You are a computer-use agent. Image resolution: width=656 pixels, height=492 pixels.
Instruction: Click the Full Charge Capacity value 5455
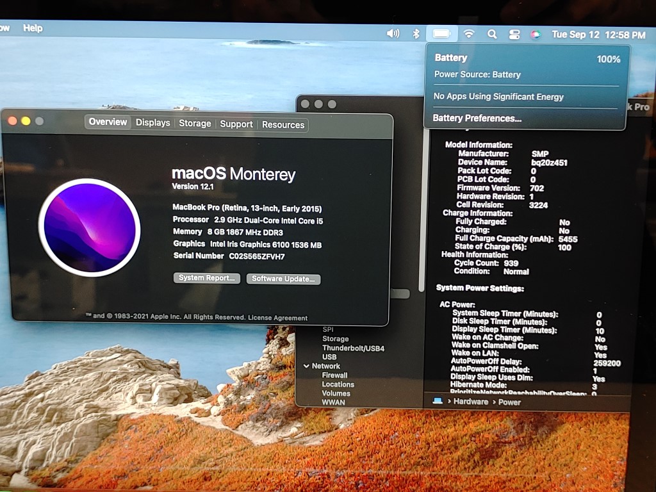tap(568, 239)
